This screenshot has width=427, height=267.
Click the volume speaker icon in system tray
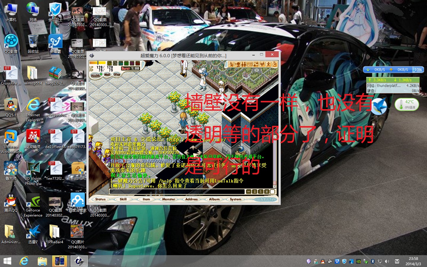pos(387,261)
